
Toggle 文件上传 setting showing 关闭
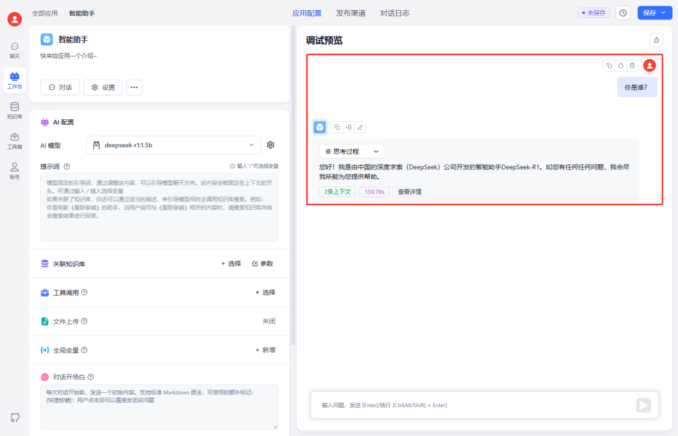pos(268,321)
